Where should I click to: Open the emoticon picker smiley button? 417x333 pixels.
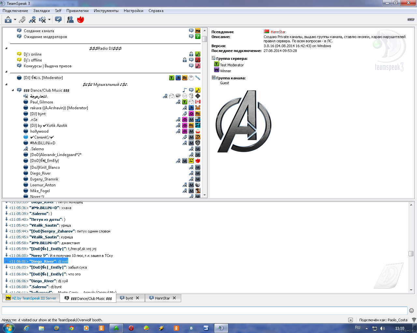point(411,311)
